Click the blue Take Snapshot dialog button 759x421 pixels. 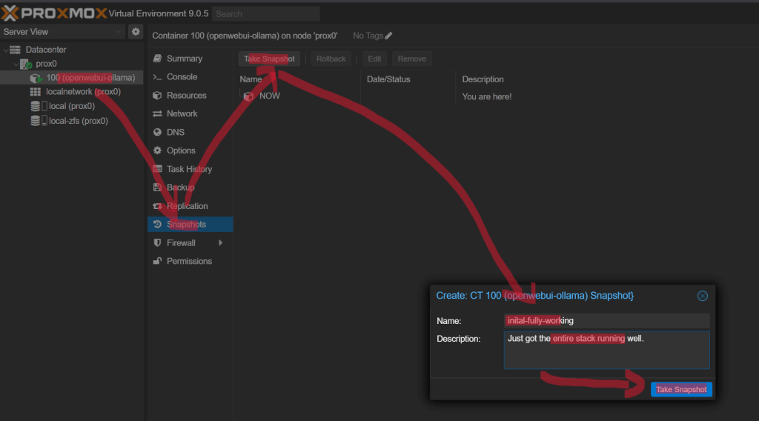(x=681, y=389)
